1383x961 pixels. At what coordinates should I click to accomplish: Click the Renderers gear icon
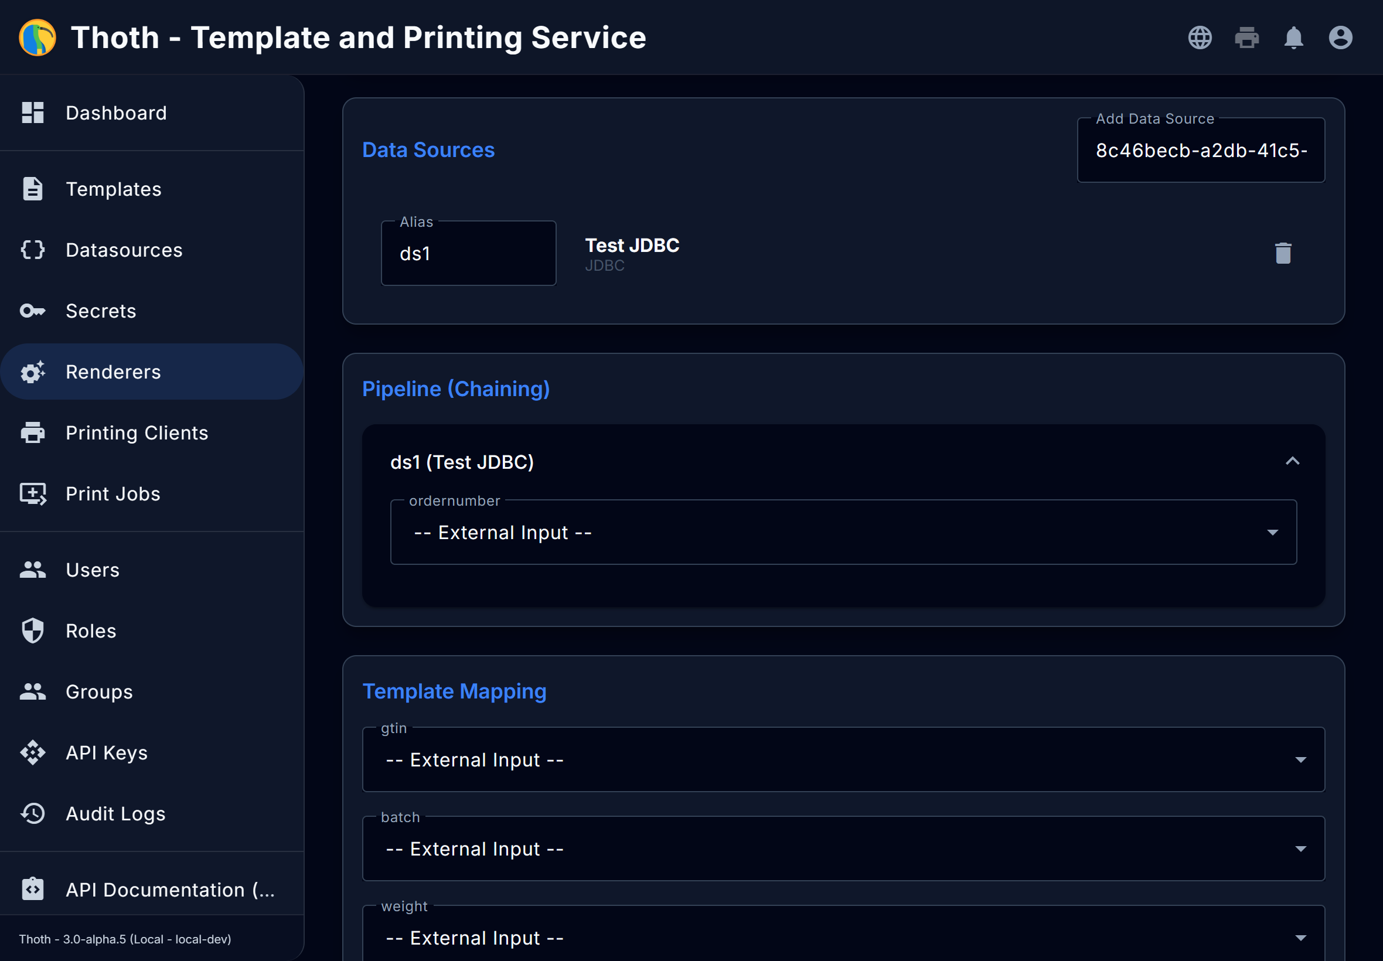(32, 372)
